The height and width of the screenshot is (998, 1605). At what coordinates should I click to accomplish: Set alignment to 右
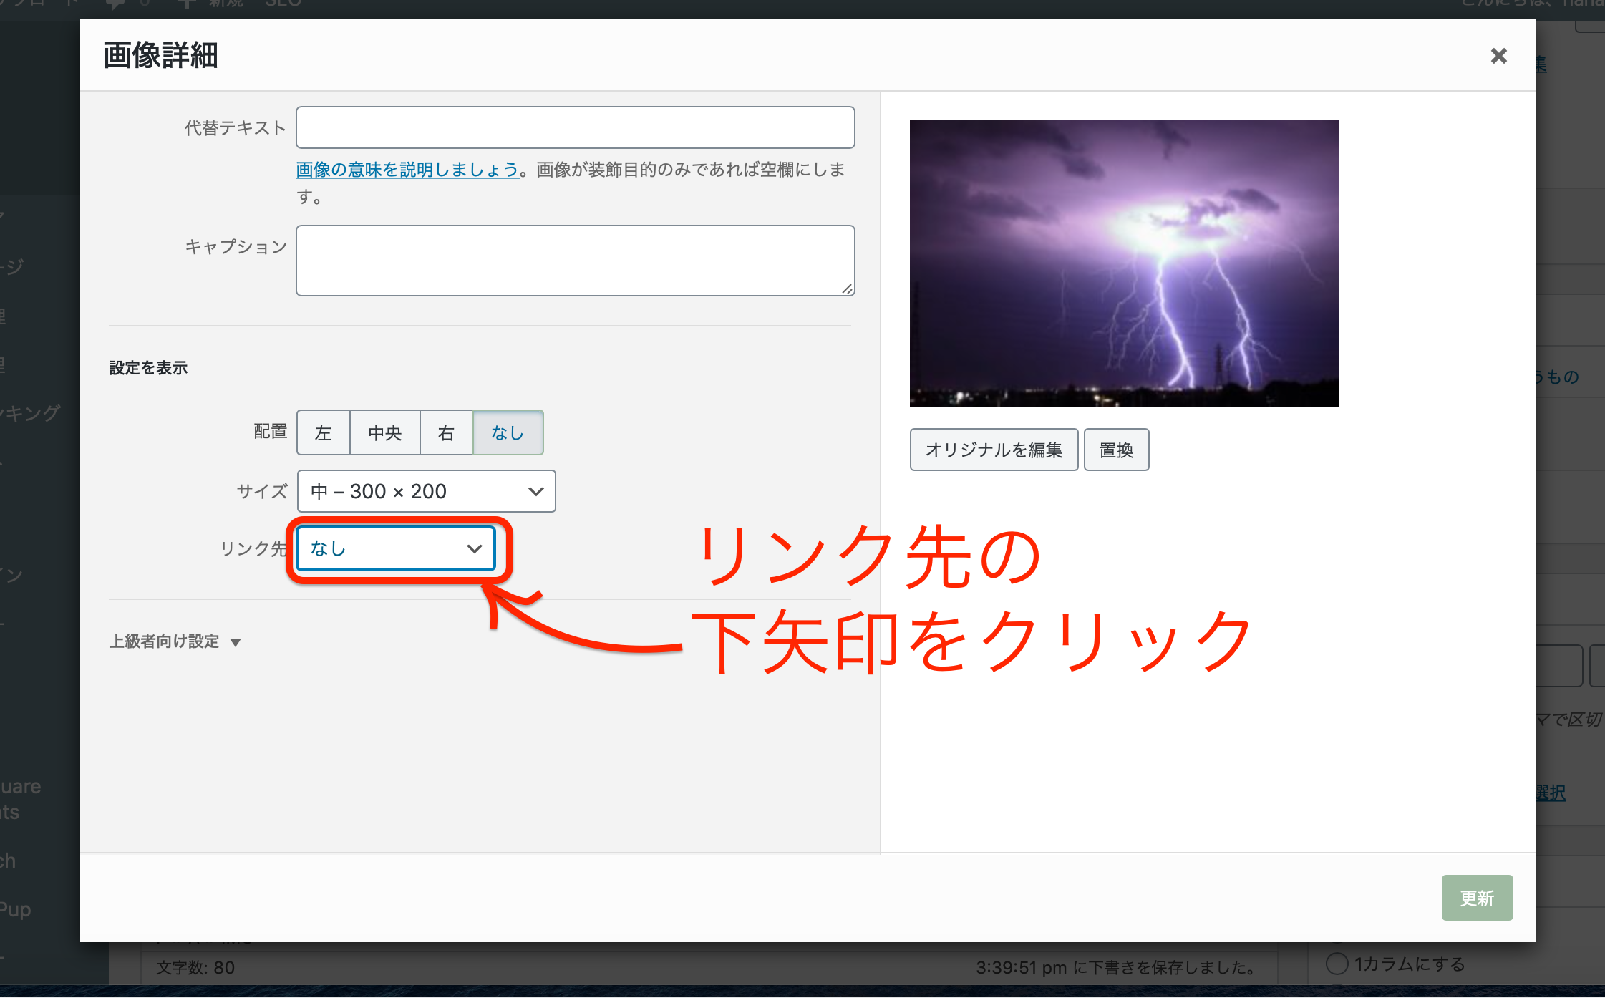446,432
